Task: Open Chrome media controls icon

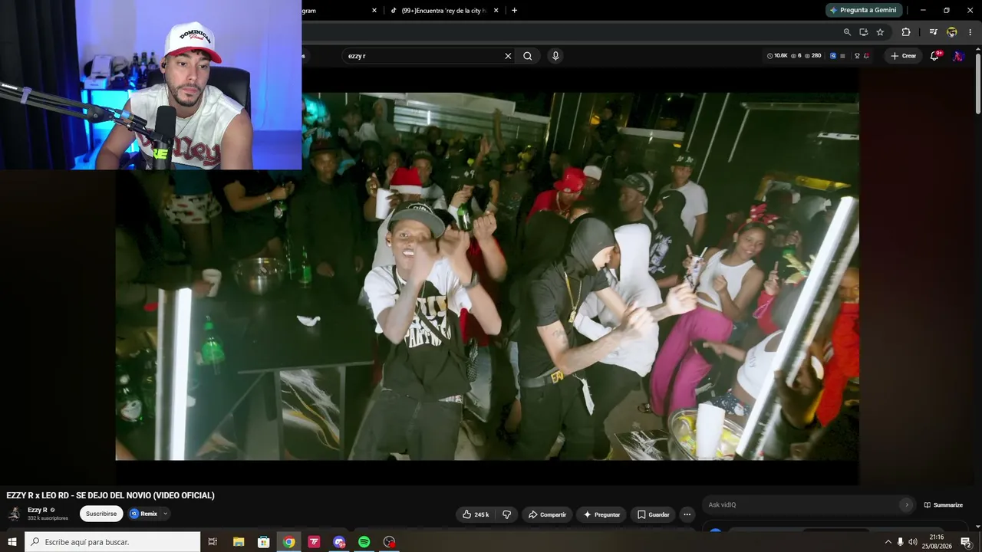Action: pos(933,32)
